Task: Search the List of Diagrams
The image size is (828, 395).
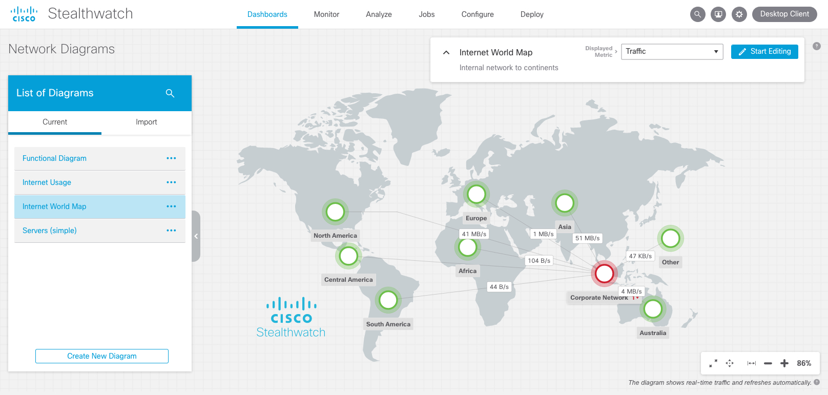Action: coord(170,93)
